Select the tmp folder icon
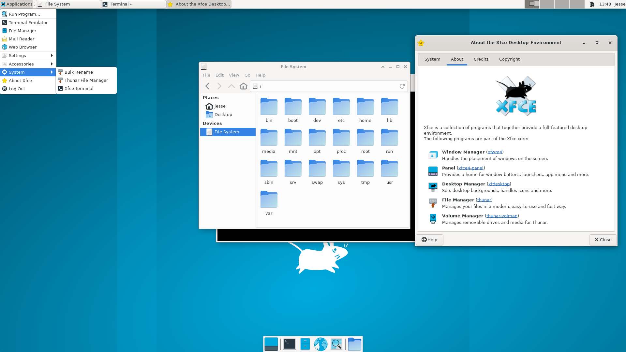Viewport: 626px width, 352px height. click(x=365, y=169)
